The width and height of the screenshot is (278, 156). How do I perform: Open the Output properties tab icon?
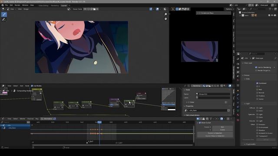(x=238, y=68)
